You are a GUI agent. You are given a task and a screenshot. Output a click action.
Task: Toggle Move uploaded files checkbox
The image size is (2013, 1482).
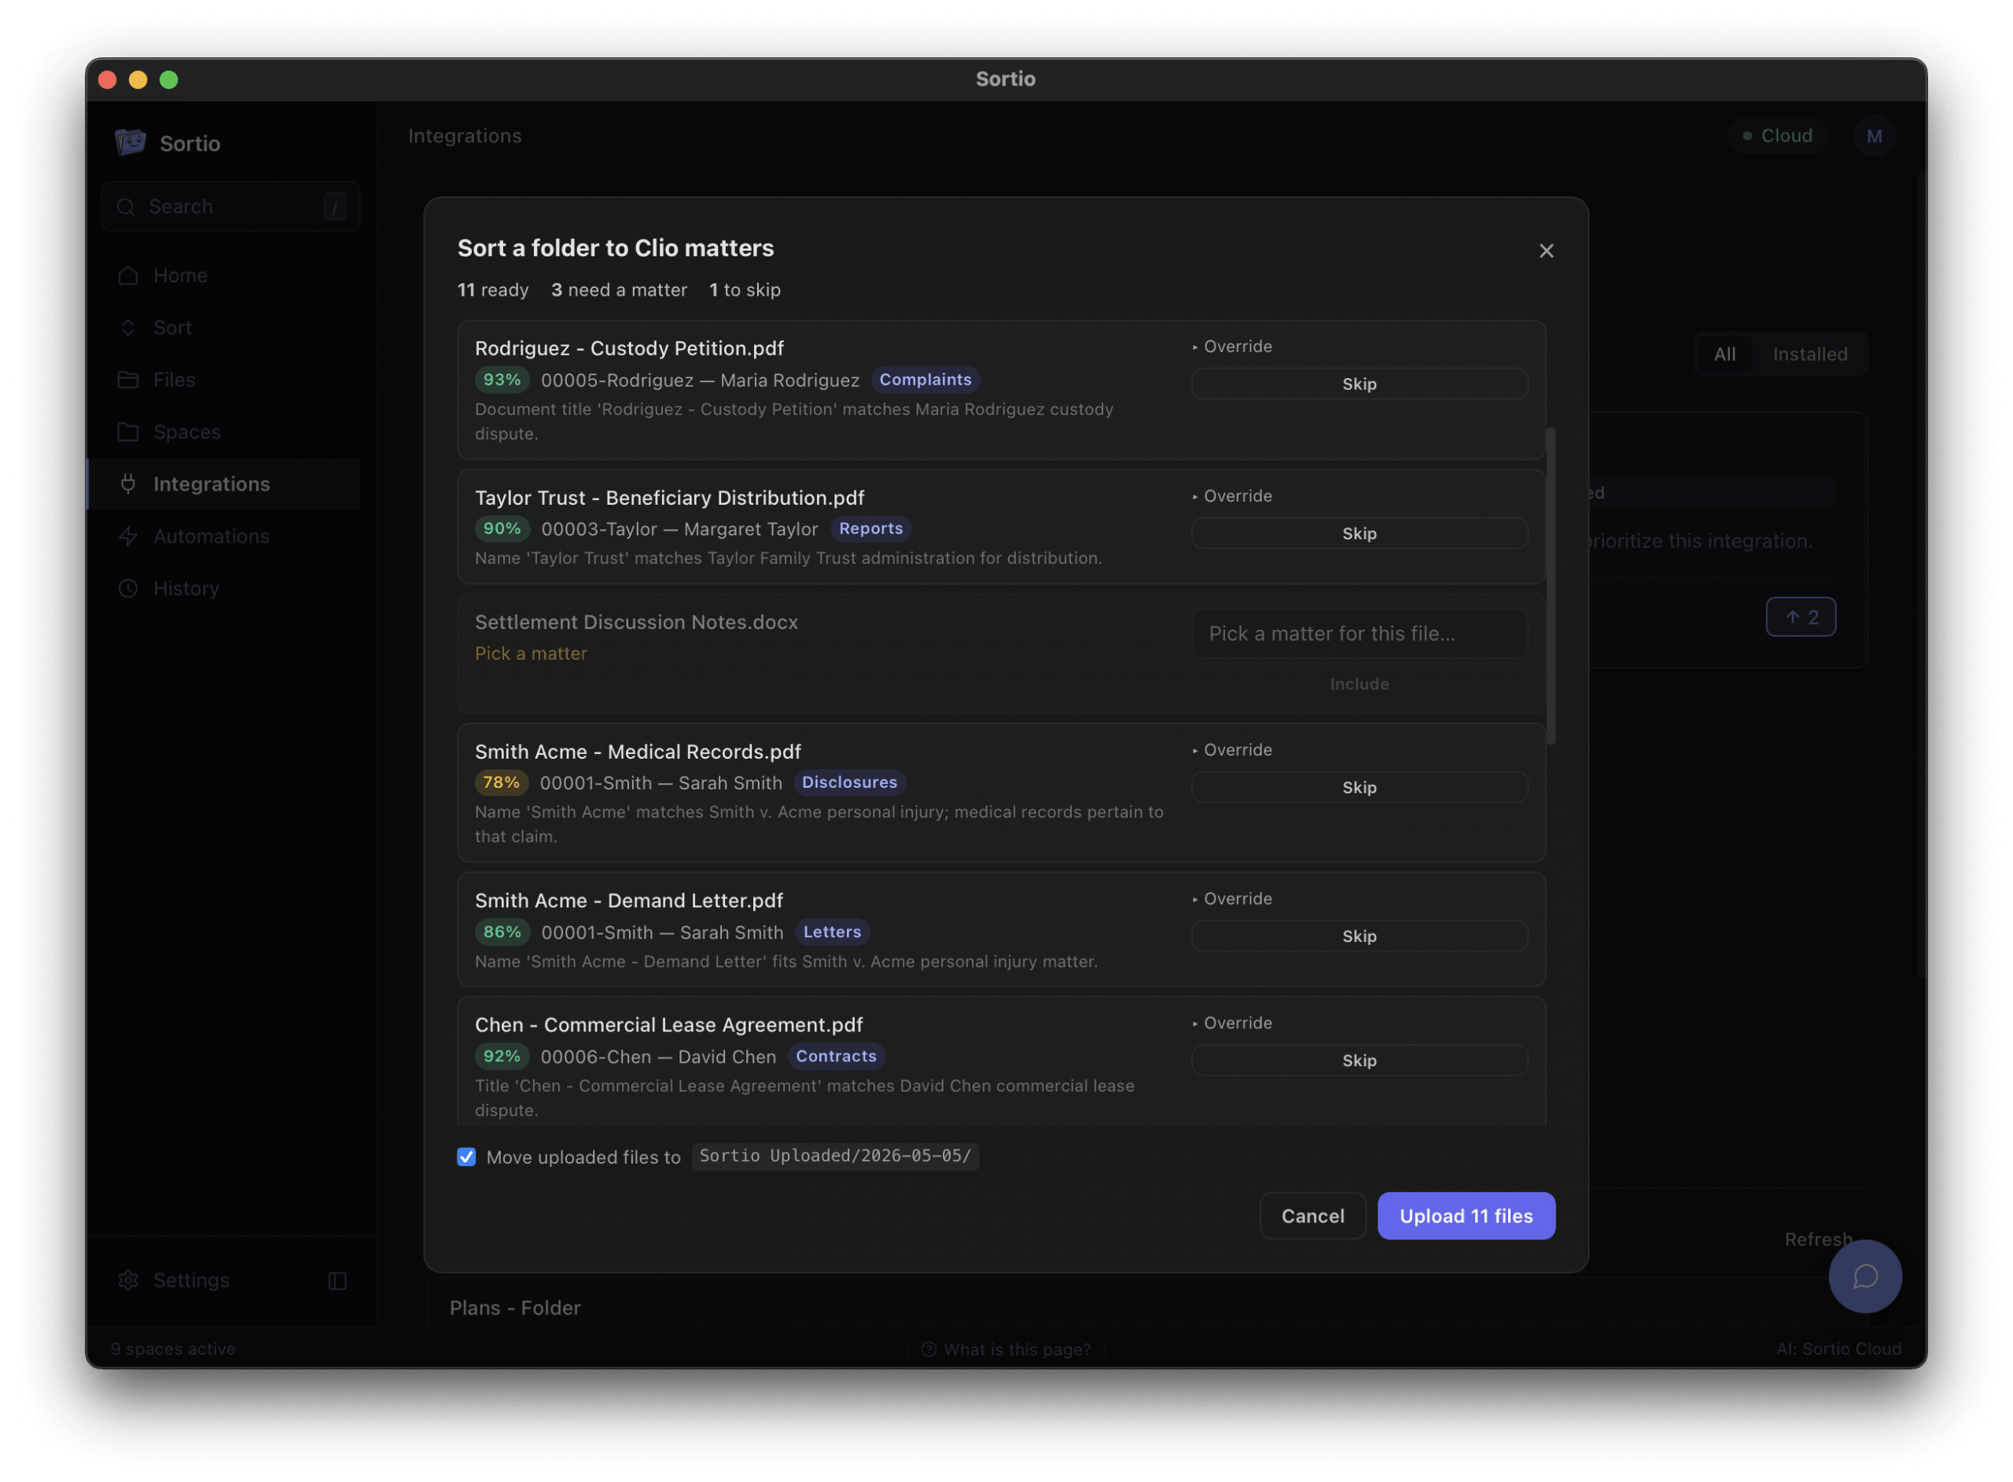point(466,1157)
